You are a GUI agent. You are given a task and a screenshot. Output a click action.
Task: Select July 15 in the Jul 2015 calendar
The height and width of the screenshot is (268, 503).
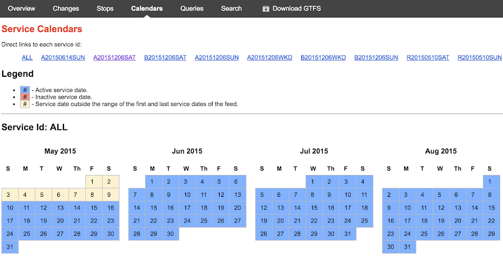pos(314,208)
